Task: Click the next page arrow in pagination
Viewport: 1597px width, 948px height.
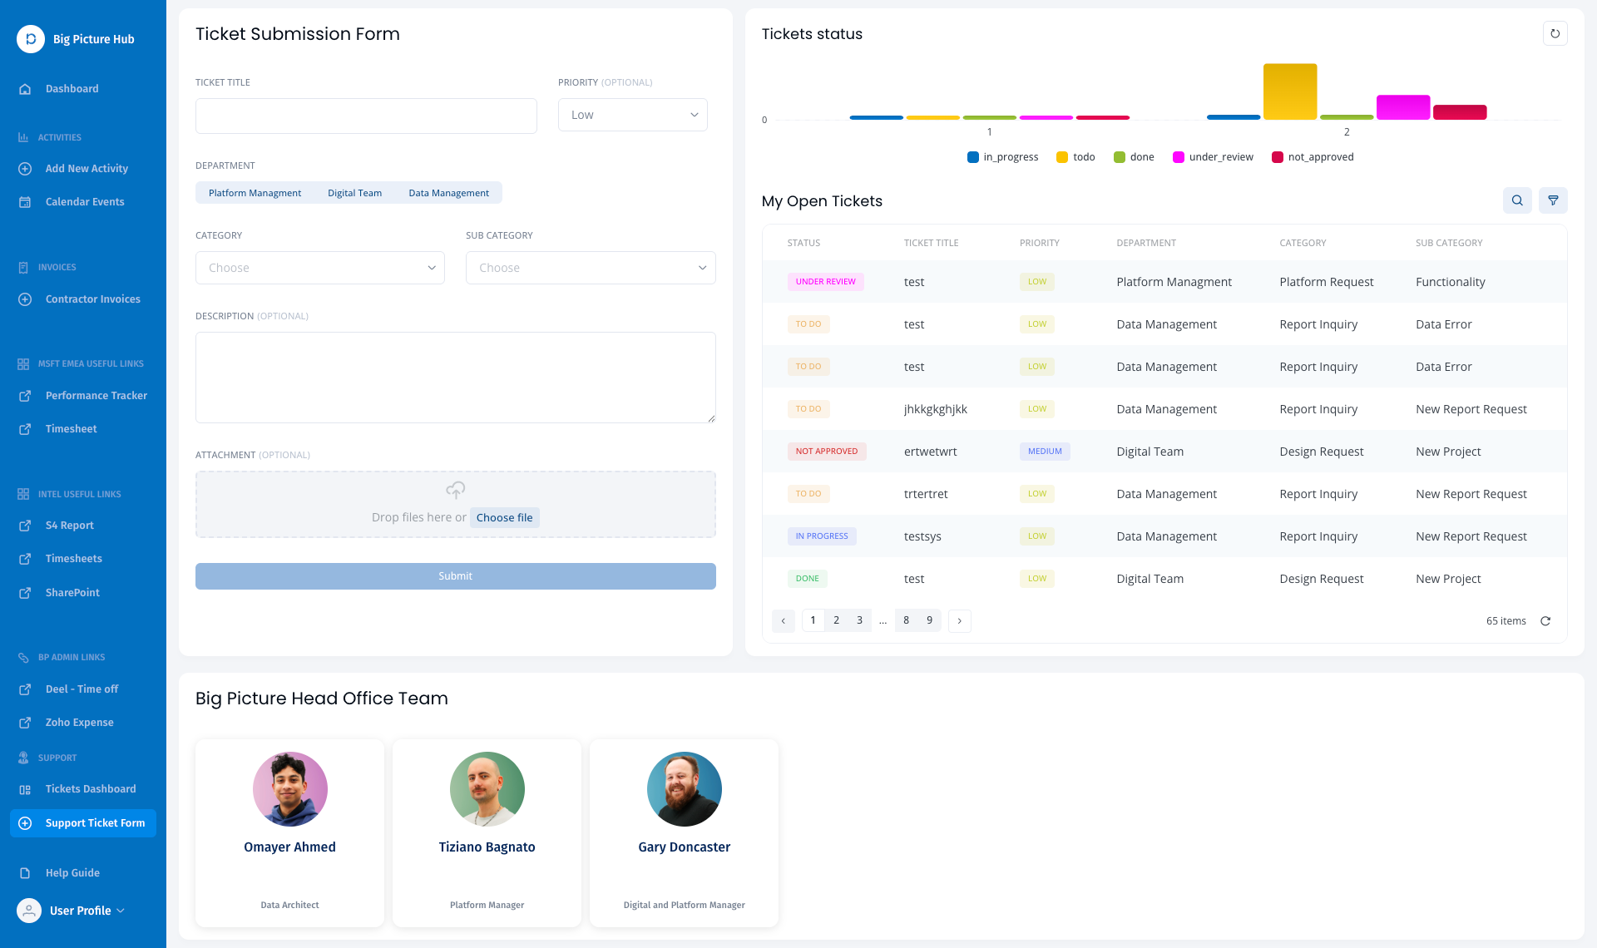Action: point(959,621)
